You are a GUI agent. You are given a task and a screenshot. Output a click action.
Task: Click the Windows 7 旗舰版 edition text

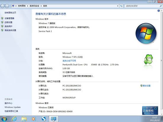point(47,23)
